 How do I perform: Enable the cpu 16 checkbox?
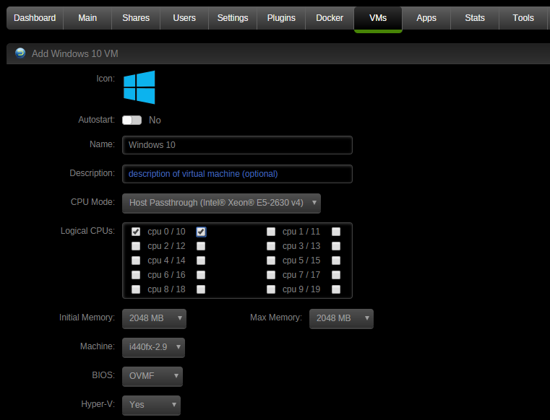point(201,275)
